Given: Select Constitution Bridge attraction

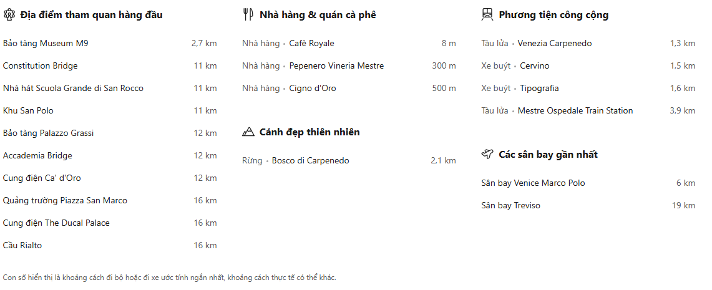Looking at the screenshot, I should (x=41, y=66).
